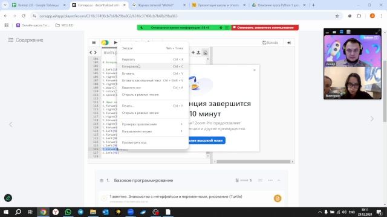Open Zoom from the taskbar

[x=131, y=212]
